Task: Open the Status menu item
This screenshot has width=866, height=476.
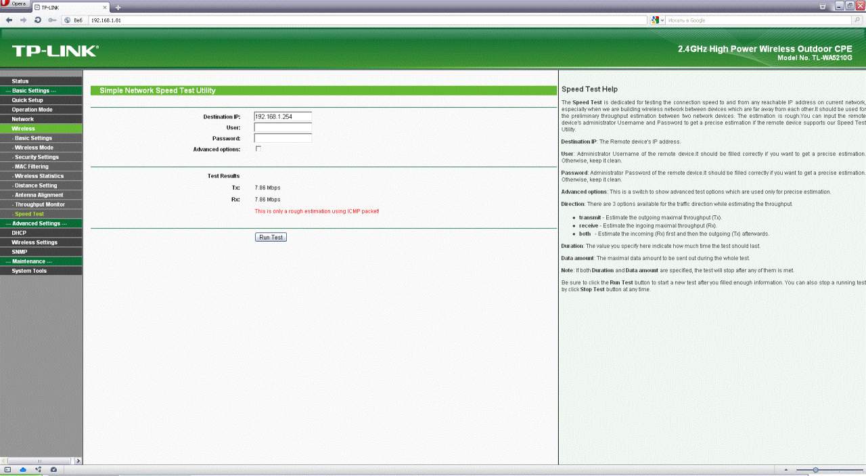Action: [x=41, y=81]
